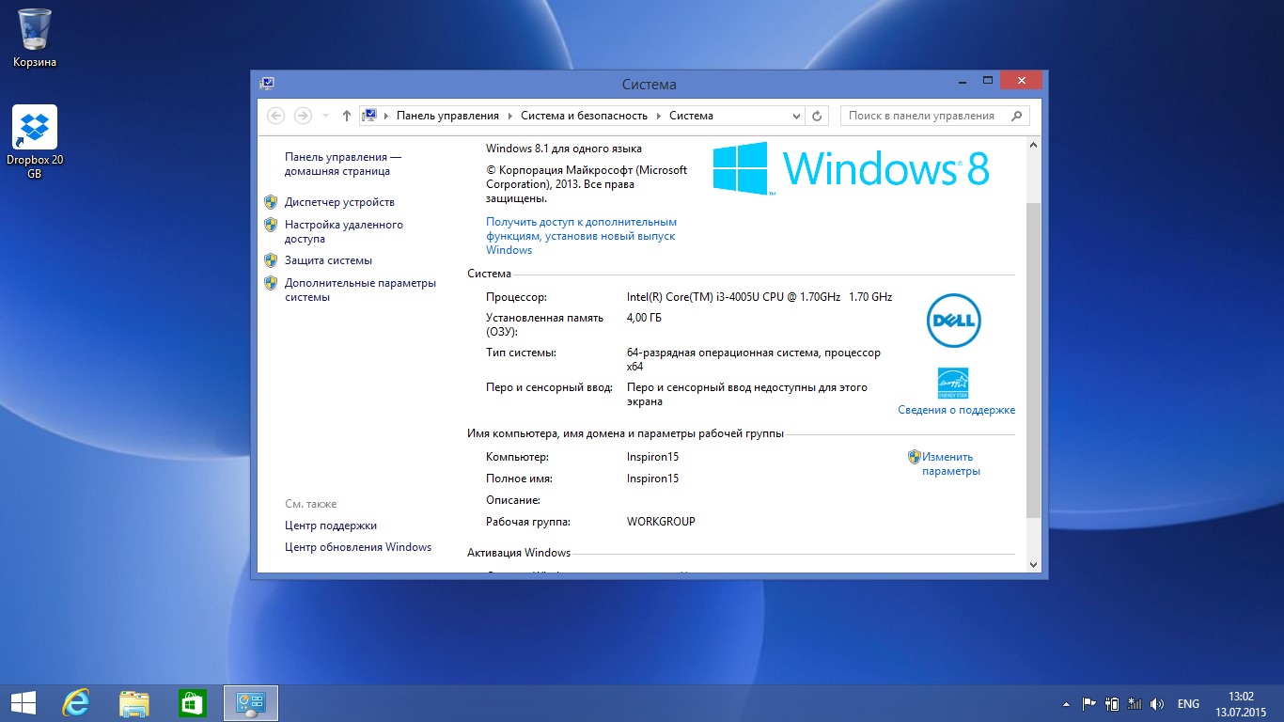Screen dimensions: 1284x722
Task: Click the Панель управления breadcrumb
Action: coord(447,116)
